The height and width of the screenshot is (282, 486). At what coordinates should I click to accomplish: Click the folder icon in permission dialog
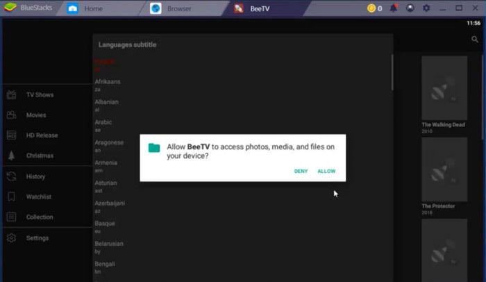(154, 148)
